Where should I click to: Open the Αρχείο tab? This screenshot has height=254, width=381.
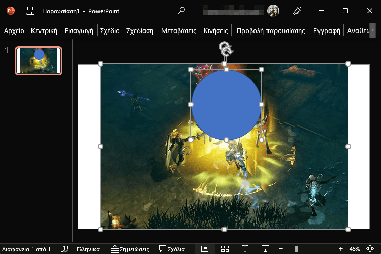click(14, 31)
